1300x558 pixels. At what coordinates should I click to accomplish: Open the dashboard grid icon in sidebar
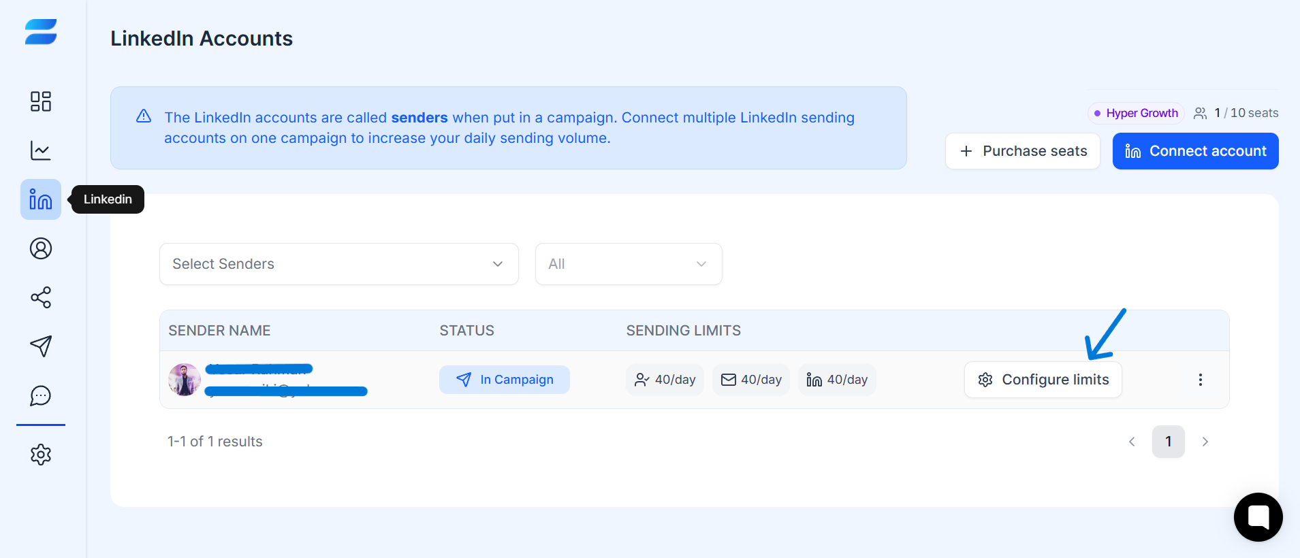point(41,101)
